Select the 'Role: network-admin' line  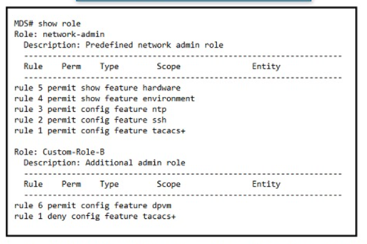point(59,34)
